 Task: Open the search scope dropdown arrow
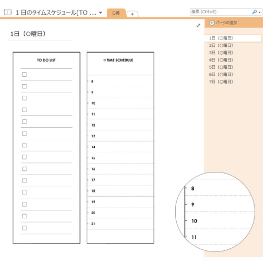point(259,12)
